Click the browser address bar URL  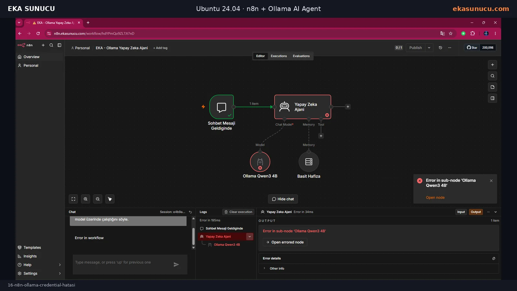(94, 33)
